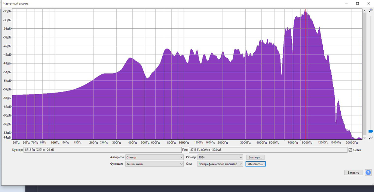Click the vertical scrollbar thumb beside the plot
374x192 pixels.
click(364, 74)
